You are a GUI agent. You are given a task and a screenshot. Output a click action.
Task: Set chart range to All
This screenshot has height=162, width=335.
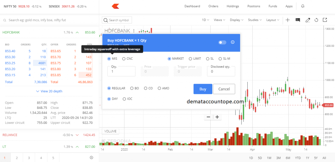(324, 158)
